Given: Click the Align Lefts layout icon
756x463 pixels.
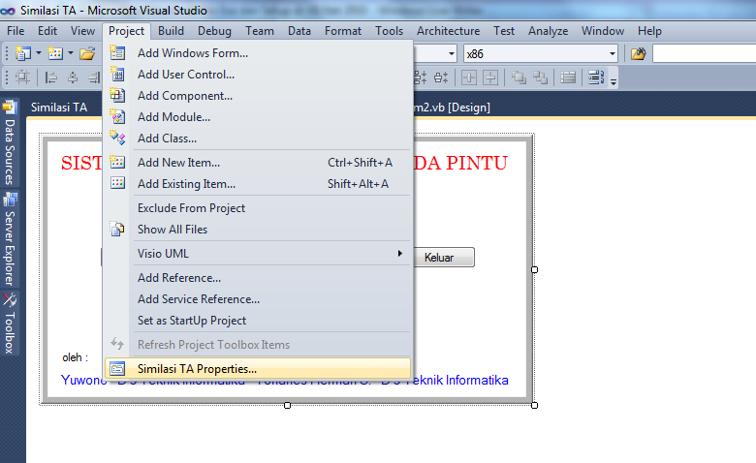Looking at the screenshot, I should (50, 77).
